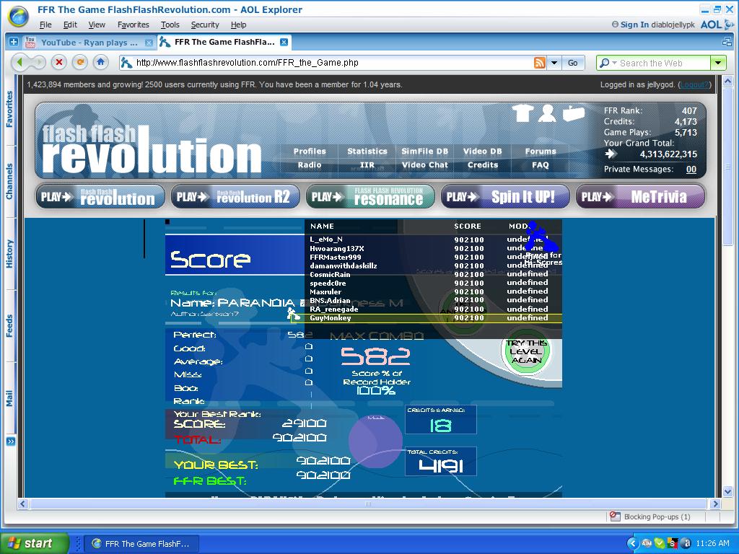Click the Statistics navigation link
The image size is (739, 554).
tap(367, 151)
